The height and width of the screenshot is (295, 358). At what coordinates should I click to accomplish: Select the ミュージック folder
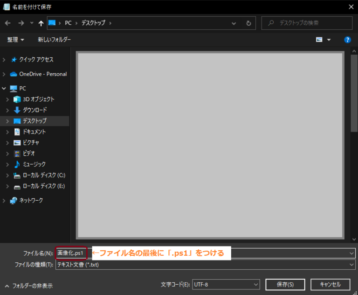(34, 164)
